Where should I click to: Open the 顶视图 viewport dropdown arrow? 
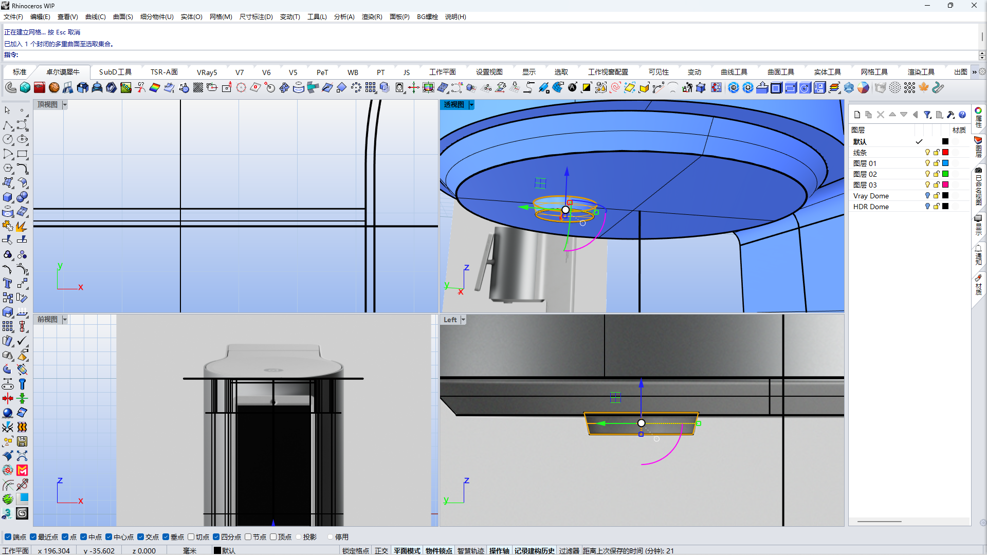point(65,105)
